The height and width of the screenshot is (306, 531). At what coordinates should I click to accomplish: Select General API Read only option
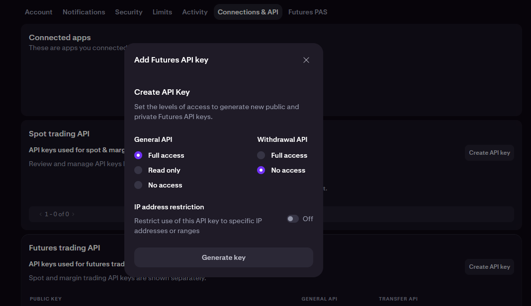tap(138, 170)
